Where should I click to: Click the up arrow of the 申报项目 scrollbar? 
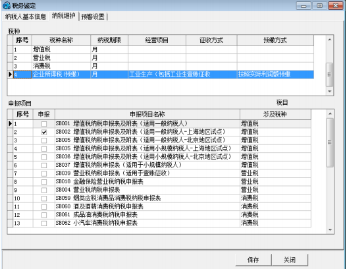(x=330, y=113)
